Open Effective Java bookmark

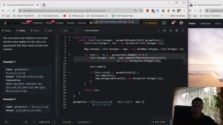coord(76,16)
